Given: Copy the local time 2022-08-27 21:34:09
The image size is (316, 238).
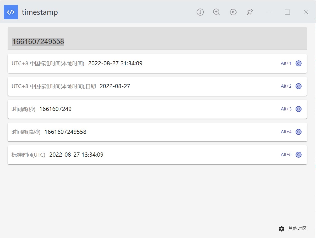Looking at the screenshot, I should [298, 64].
